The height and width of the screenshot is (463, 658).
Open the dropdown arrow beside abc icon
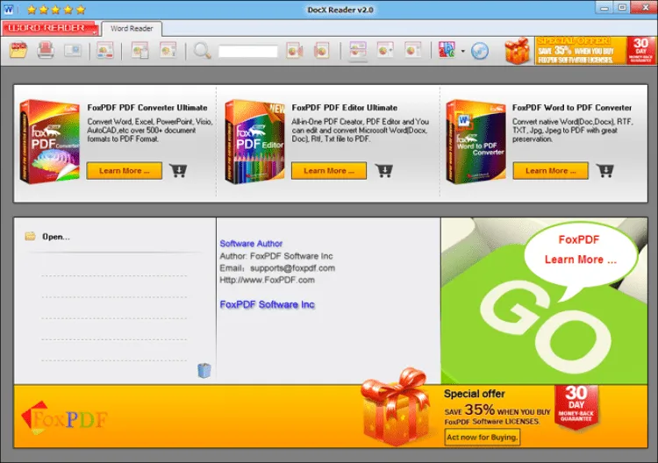tap(463, 51)
